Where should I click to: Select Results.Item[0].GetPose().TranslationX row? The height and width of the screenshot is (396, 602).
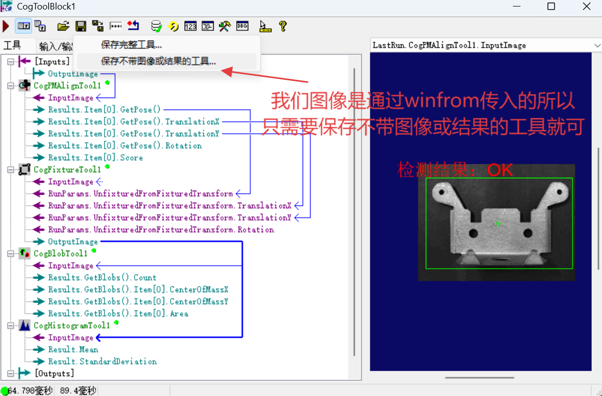pos(134,122)
